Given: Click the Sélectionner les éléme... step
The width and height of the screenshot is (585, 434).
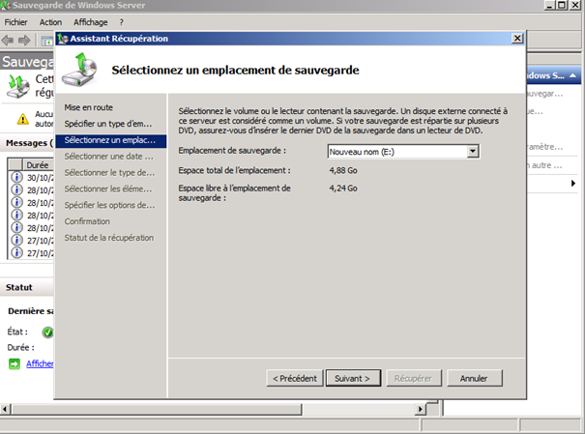Looking at the screenshot, I should (108, 189).
